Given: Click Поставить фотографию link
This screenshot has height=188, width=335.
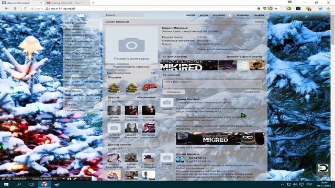Looking at the screenshot, I should [x=131, y=58].
